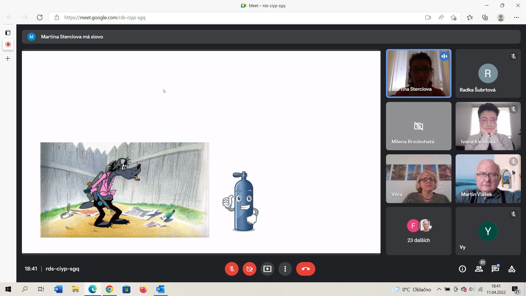
Task: Switch to Chrome from the taskbar
Action: point(110,289)
